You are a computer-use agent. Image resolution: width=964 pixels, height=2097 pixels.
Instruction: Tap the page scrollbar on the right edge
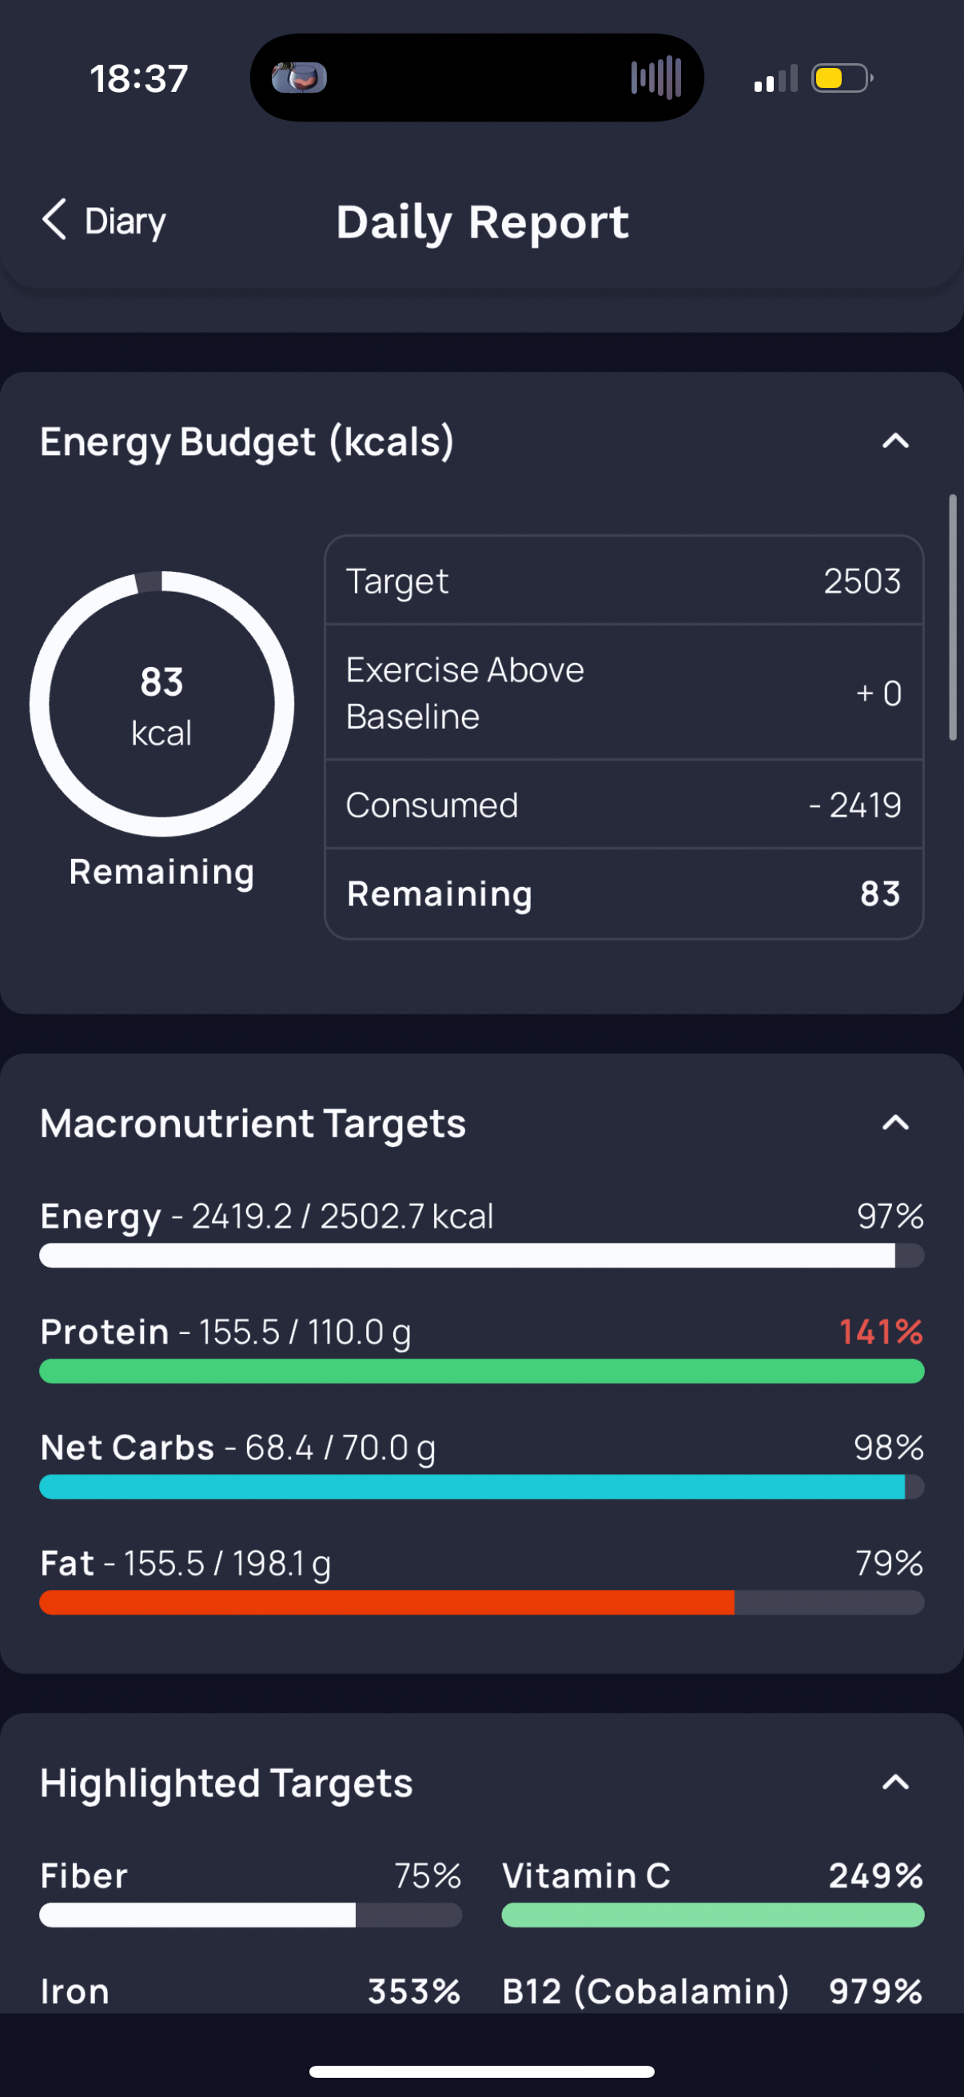[953, 617]
